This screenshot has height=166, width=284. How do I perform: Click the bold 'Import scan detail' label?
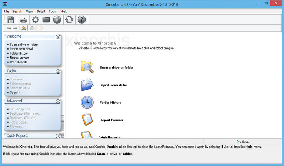(114, 85)
